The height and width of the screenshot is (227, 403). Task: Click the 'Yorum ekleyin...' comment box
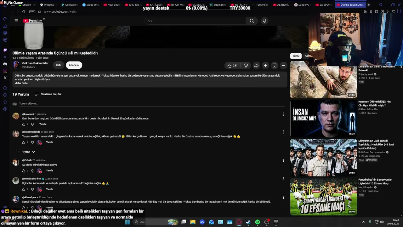tap(151, 104)
